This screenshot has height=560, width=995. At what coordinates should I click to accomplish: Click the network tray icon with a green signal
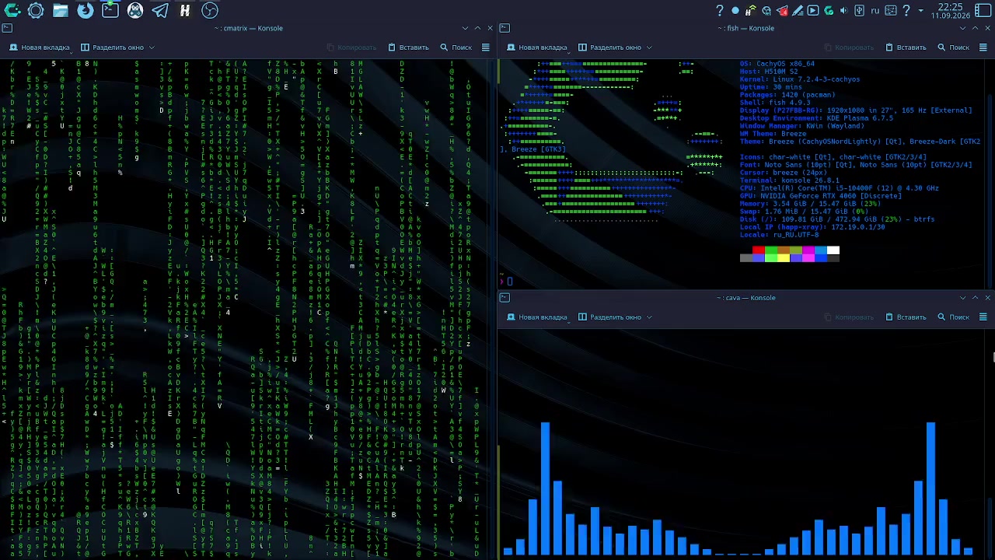751,11
